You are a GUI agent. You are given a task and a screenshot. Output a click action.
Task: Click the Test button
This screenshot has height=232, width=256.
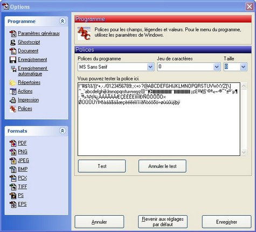point(102,166)
